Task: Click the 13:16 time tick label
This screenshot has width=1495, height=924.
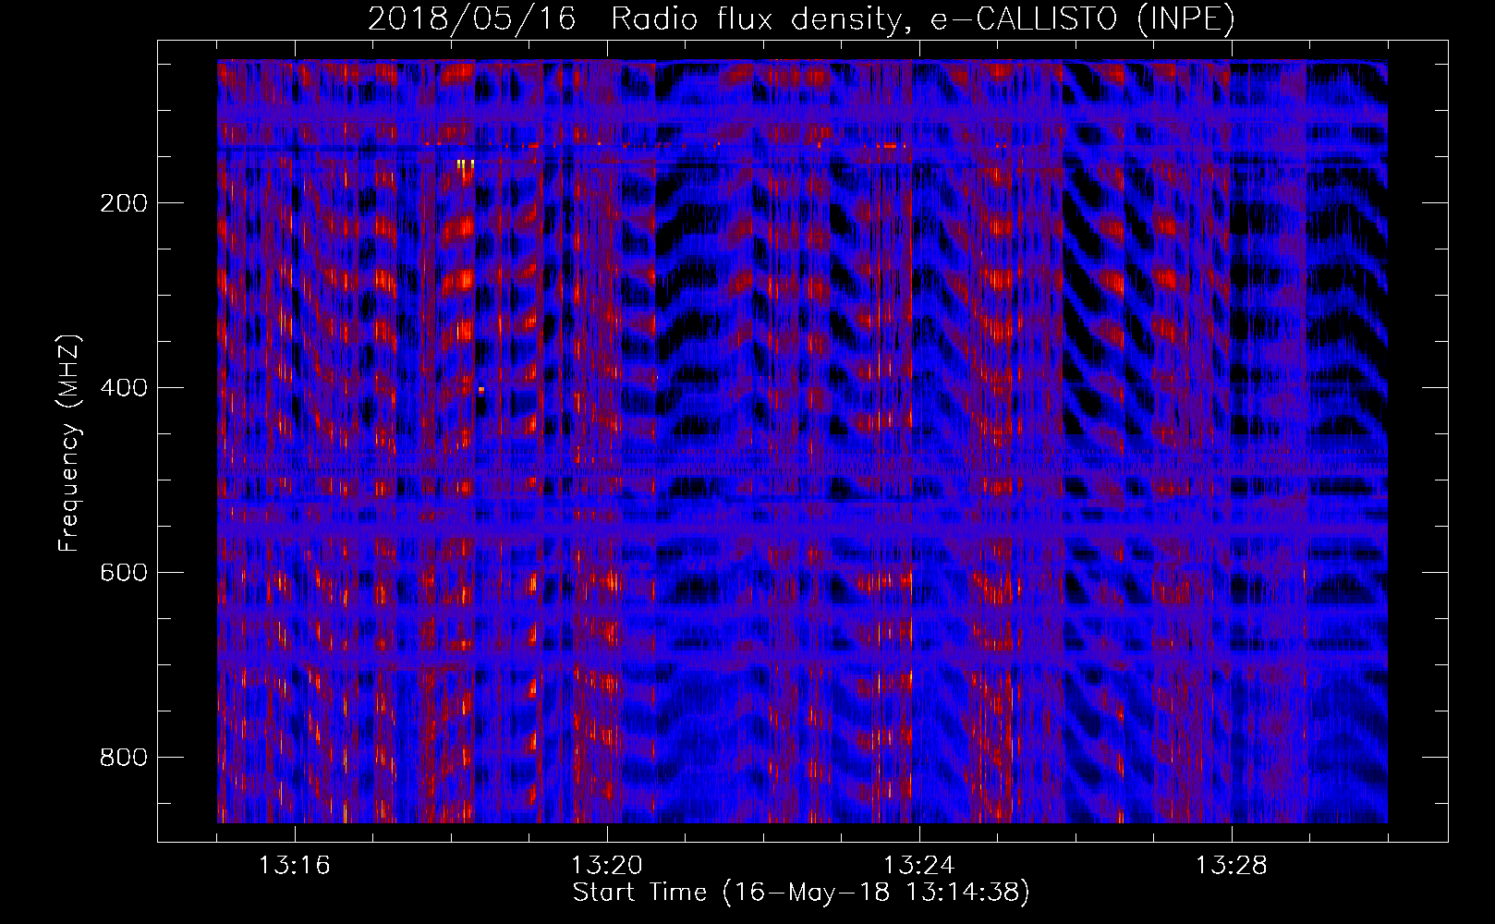Action: pos(295,866)
